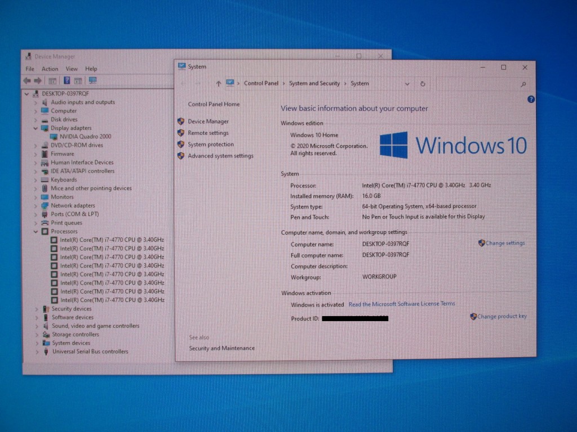Click the Audio inputs and outputs speaker icon
Image resolution: width=577 pixels, height=432 pixels.
pos(45,102)
